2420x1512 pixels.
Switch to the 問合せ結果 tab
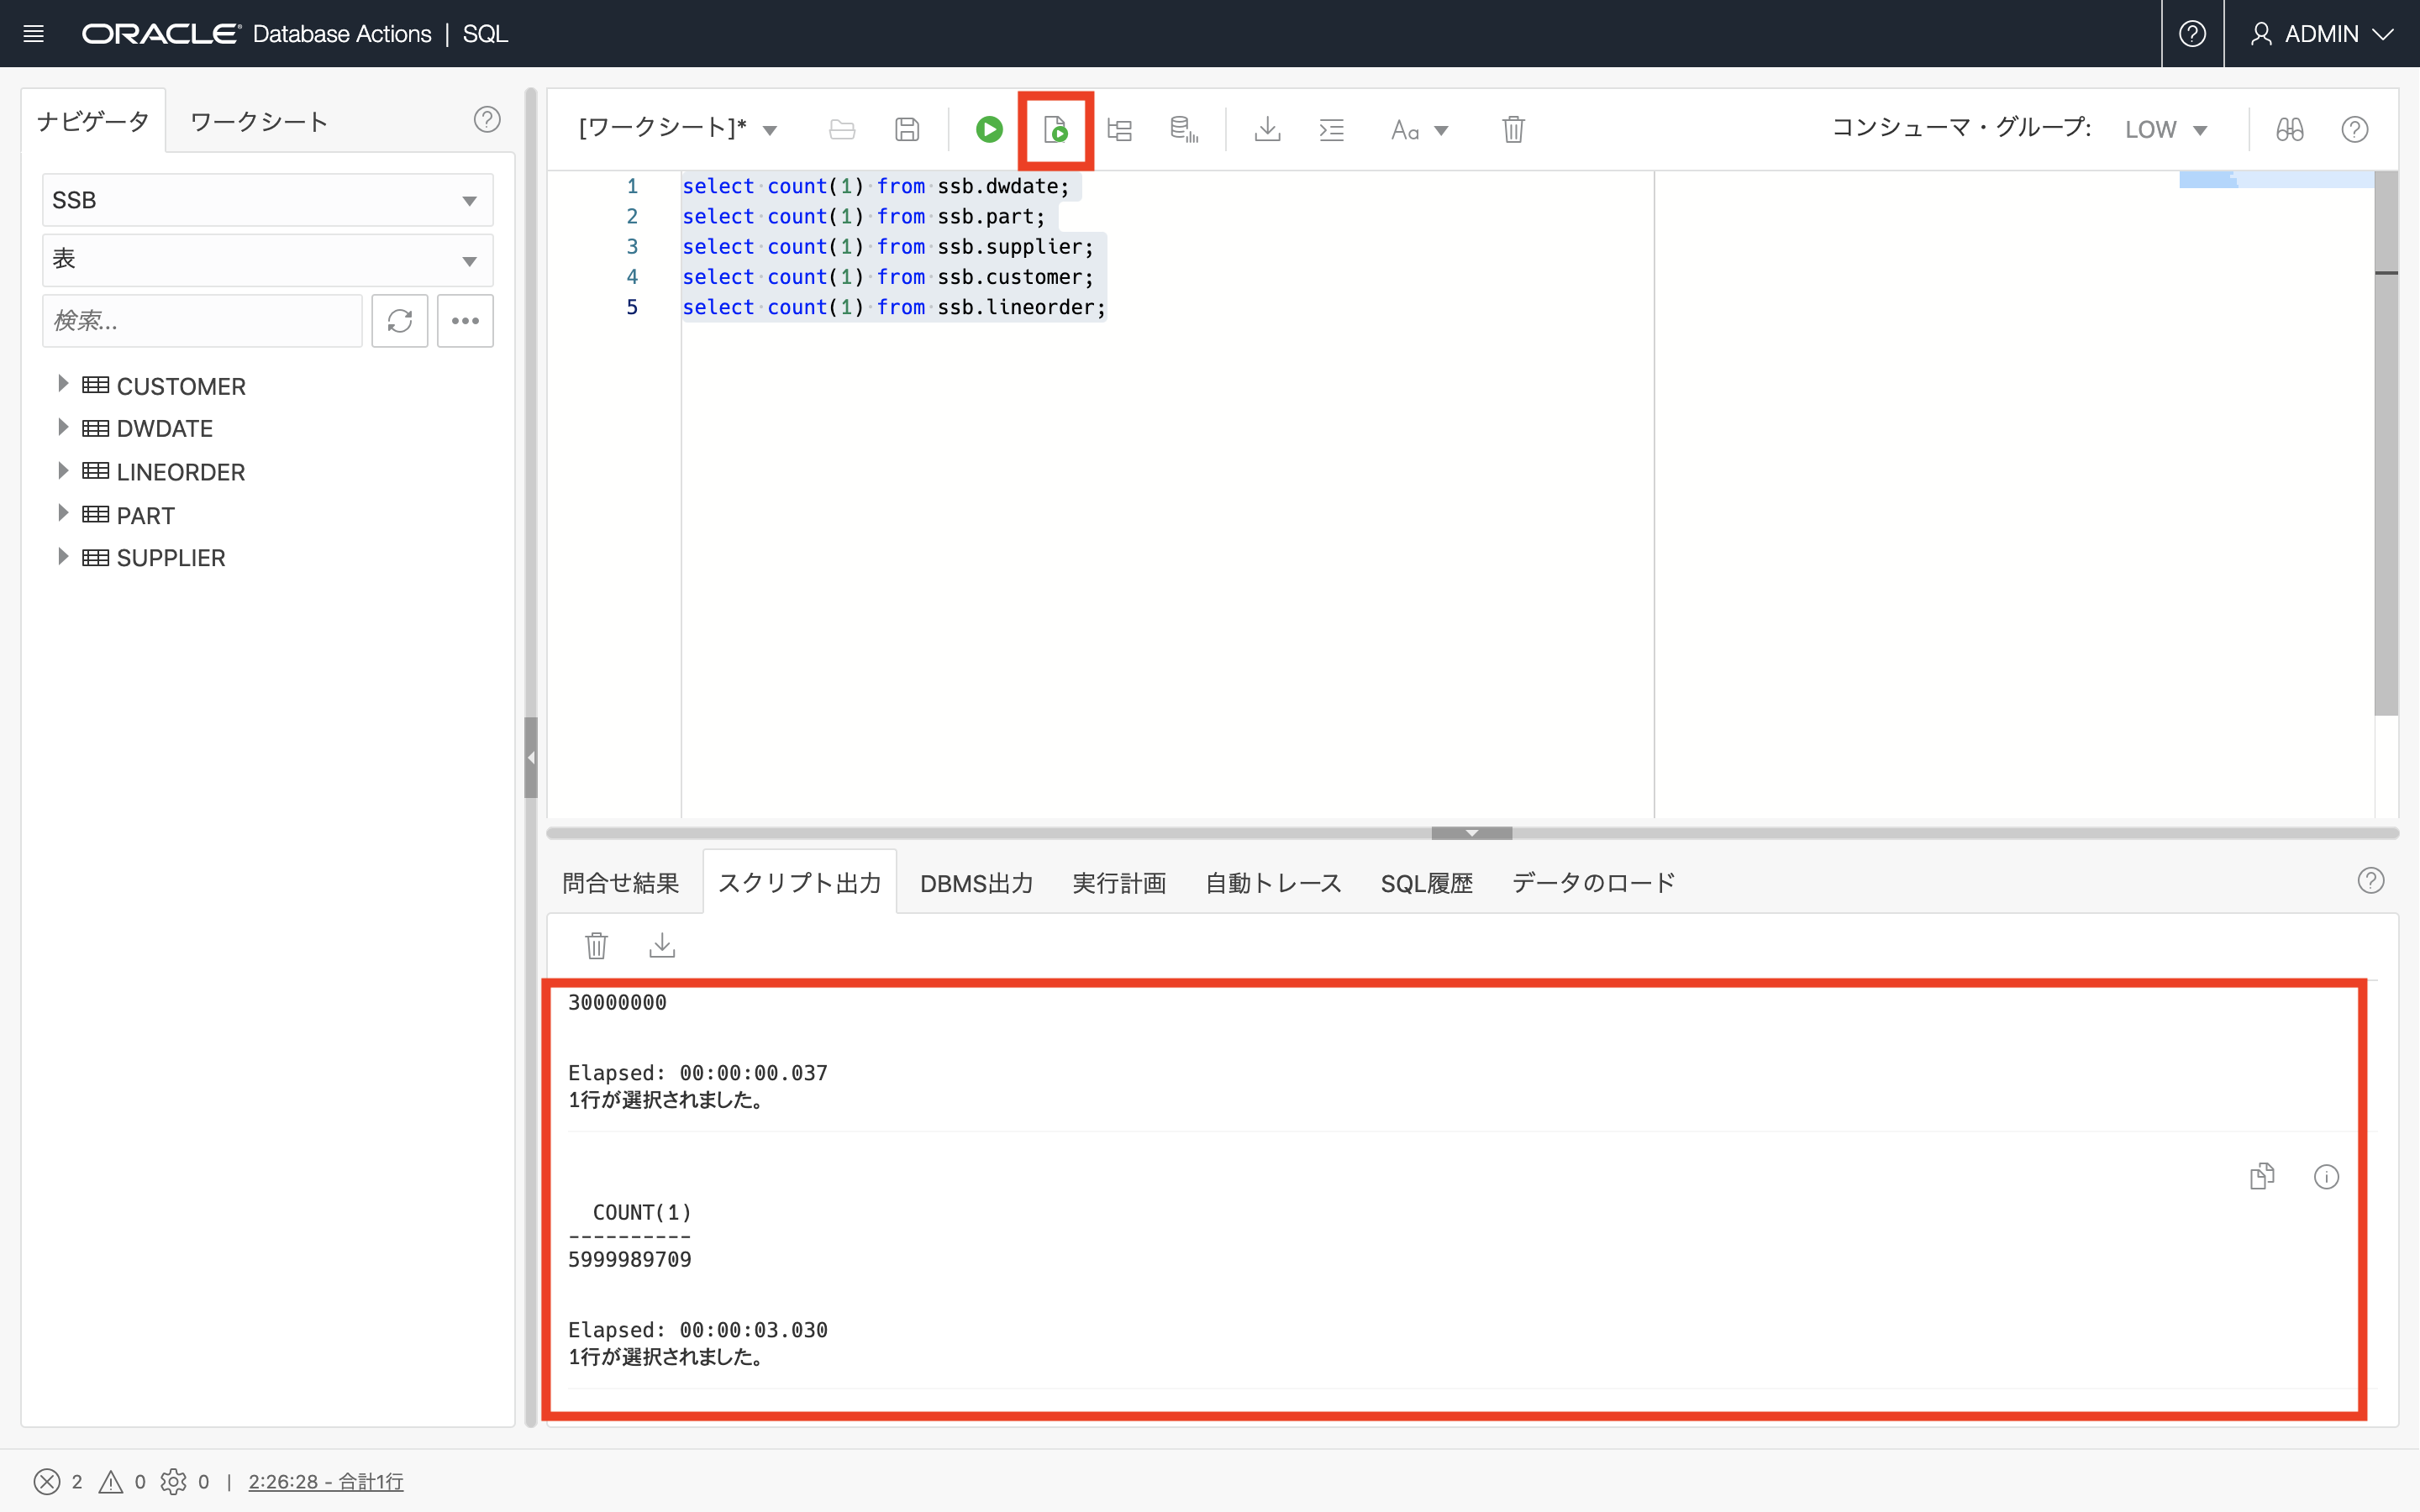pyautogui.click(x=620, y=883)
